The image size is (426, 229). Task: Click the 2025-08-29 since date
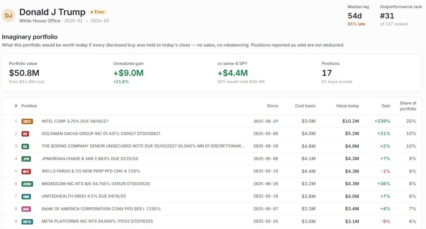coord(266,121)
